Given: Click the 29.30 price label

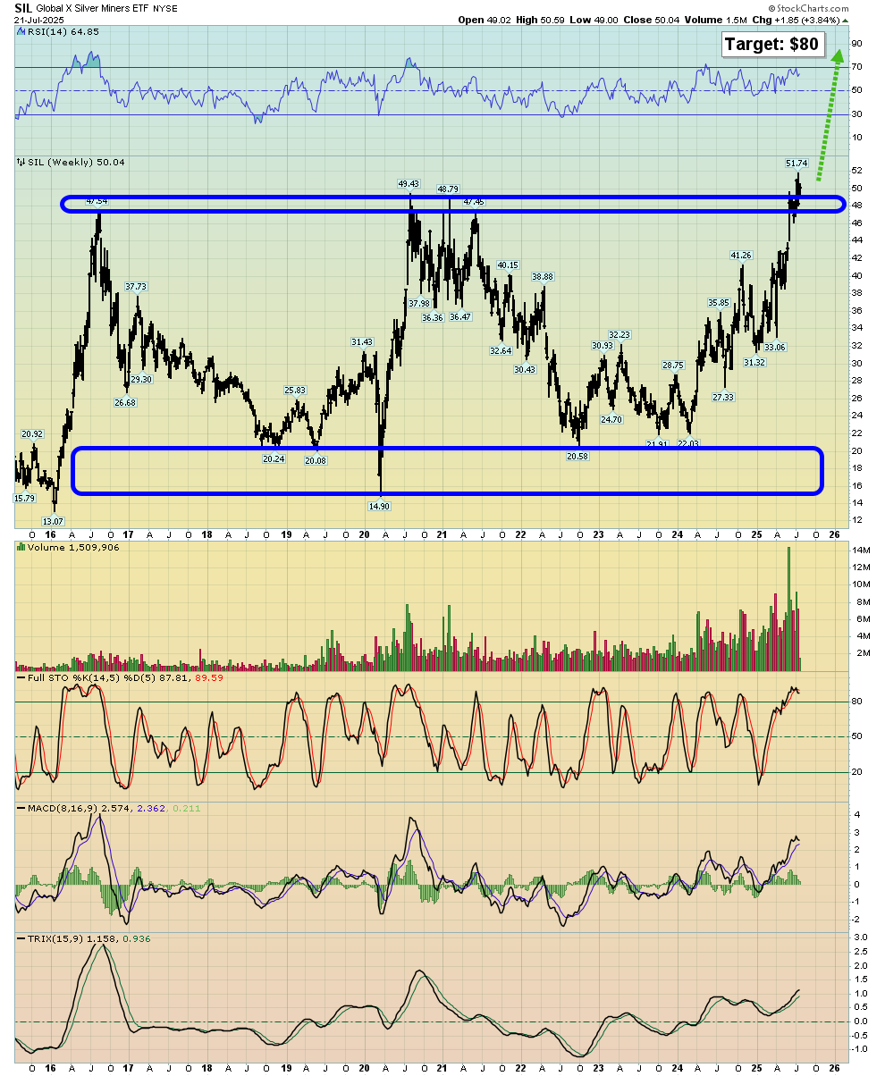Looking at the screenshot, I should 141,380.
